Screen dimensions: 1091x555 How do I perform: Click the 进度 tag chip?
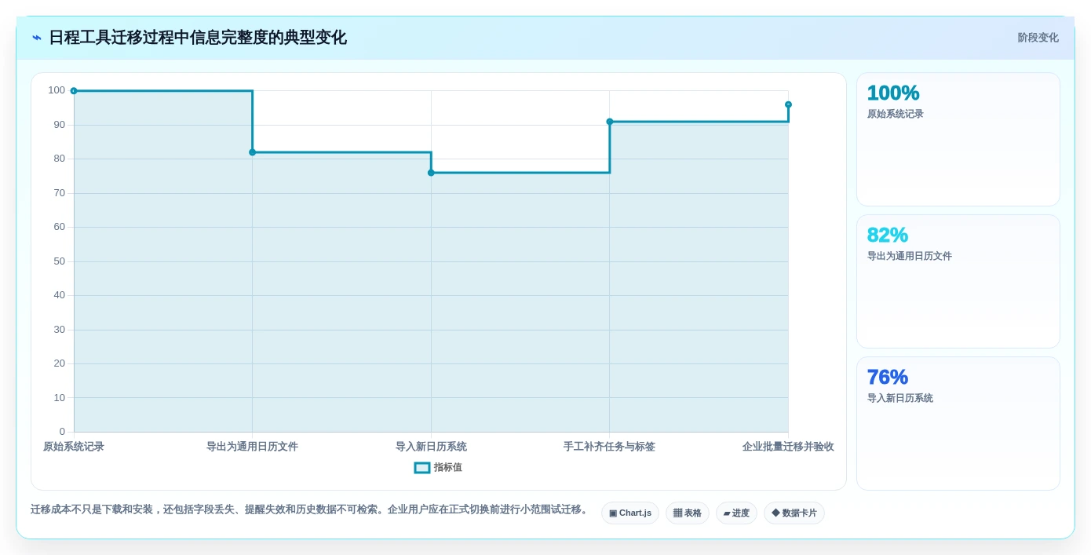[x=736, y=513]
